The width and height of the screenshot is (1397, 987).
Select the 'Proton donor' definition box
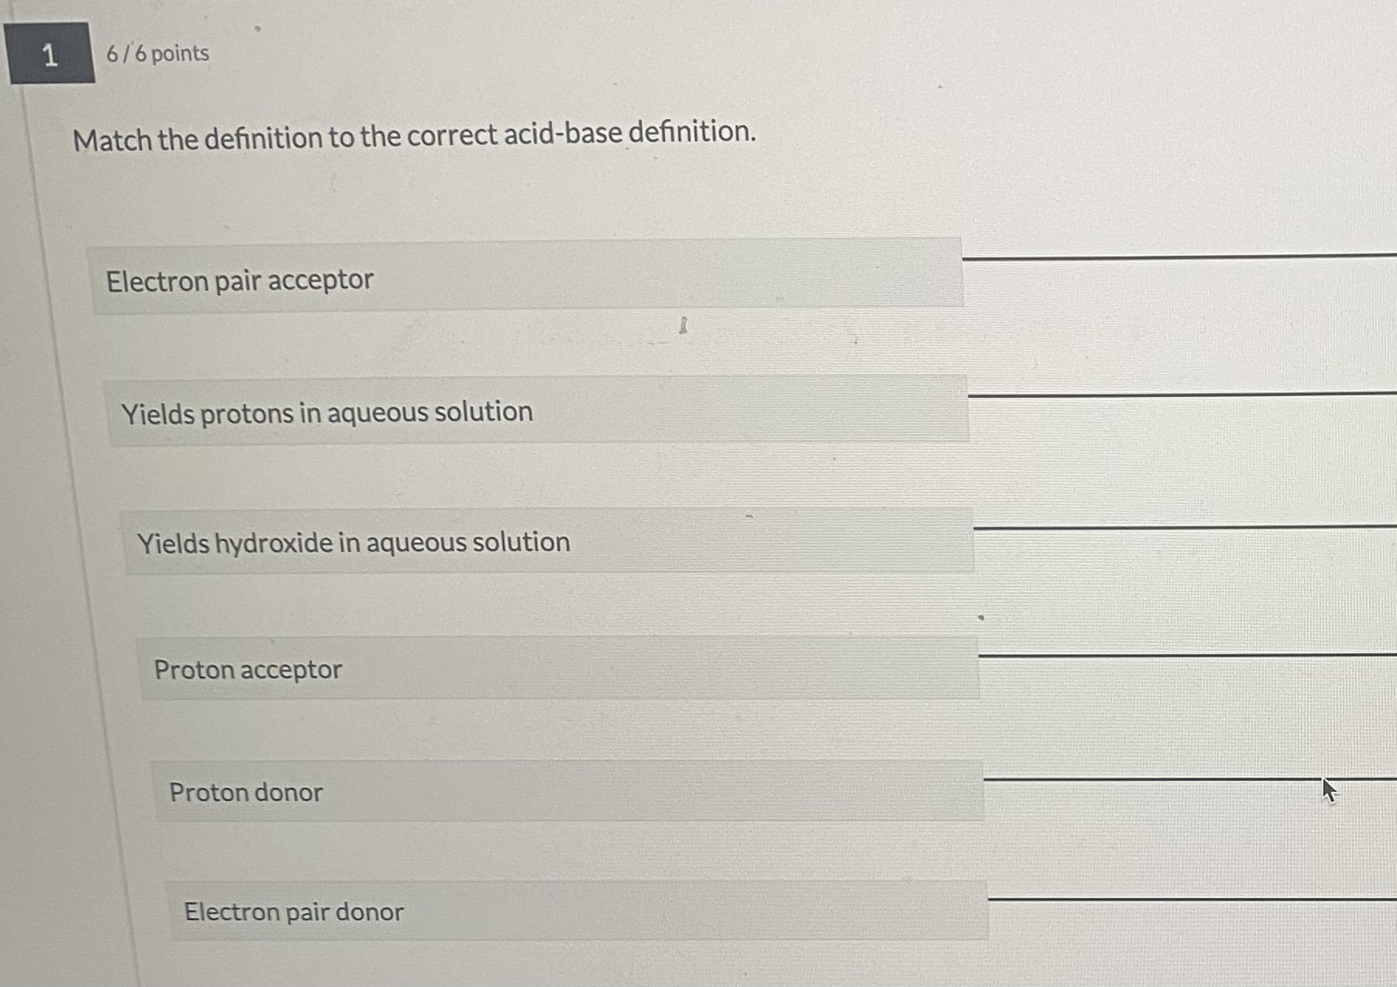[x=568, y=791]
